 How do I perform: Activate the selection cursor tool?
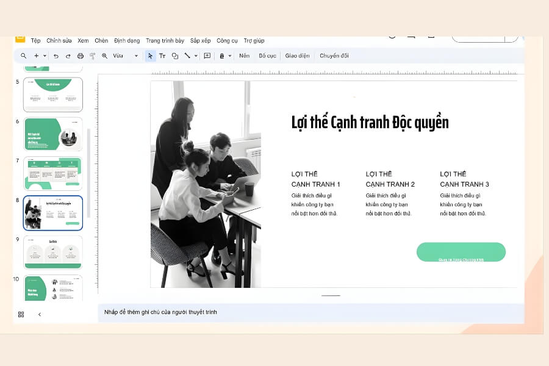pos(150,56)
